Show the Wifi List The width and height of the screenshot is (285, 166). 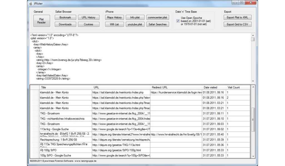pyautogui.click(x=114, y=24)
